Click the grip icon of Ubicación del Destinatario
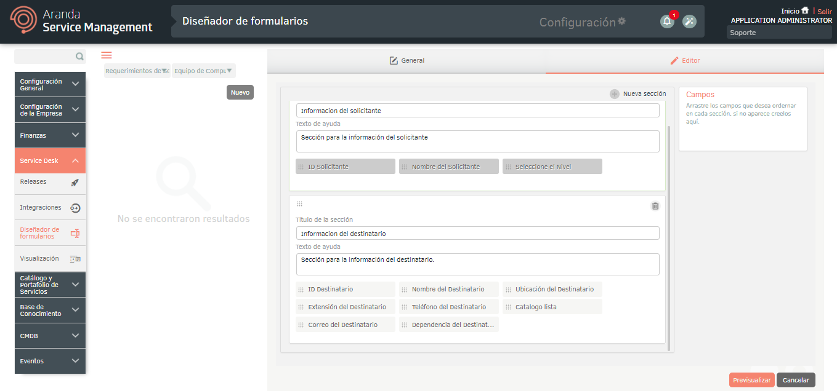This screenshot has width=837, height=391. [508, 289]
